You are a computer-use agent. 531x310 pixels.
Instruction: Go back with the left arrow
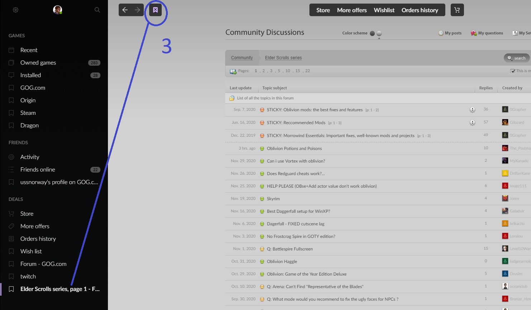pyautogui.click(x=125, y=10)
